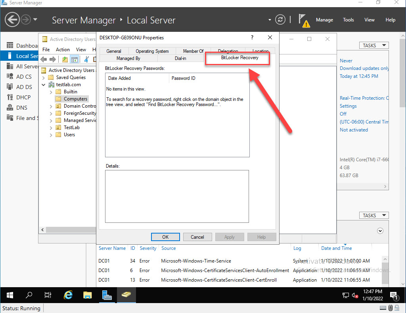406x313 pixels.
Task: Open the breadcrumb dropdown near refresh
Action: 270,20
